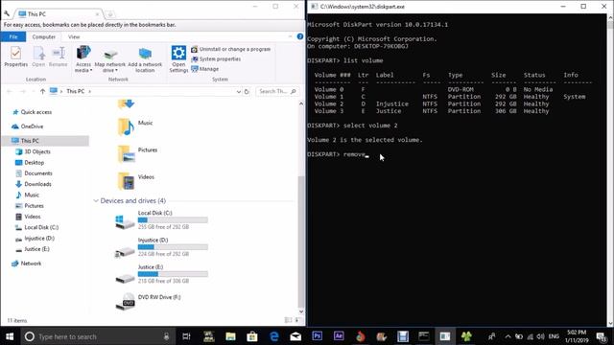Click the Search This PC field

(x=277, y=91)
